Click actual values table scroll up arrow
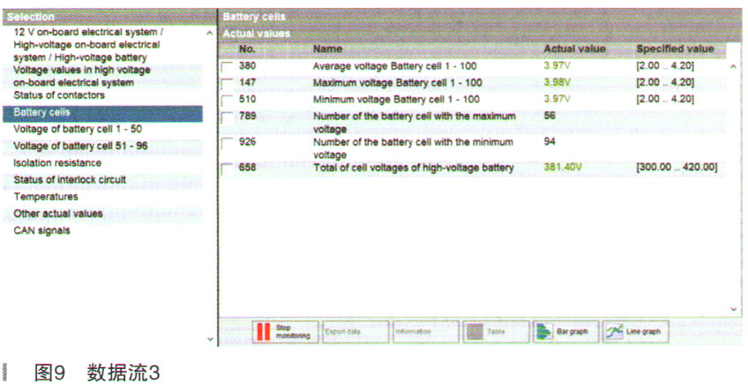The image size is (748, 384). click(x=733, y=66)
